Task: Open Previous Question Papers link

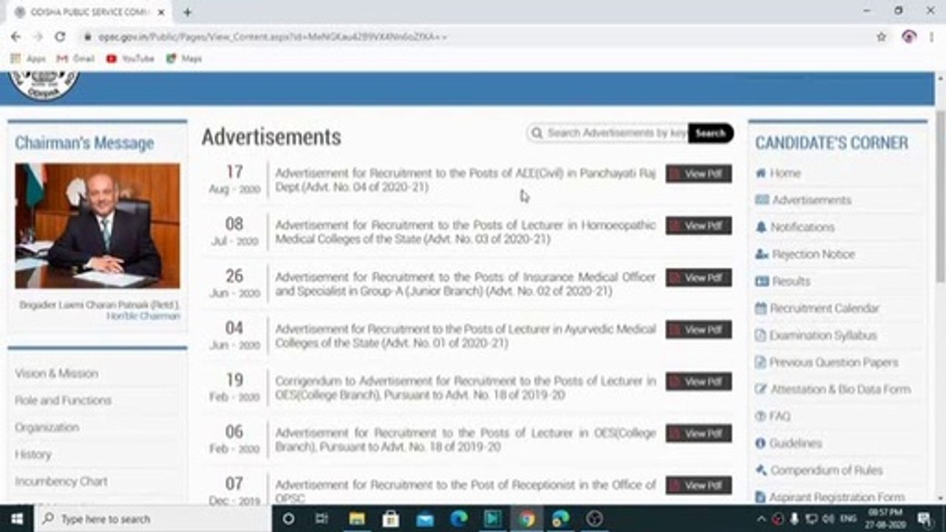Action: (826, 362)
